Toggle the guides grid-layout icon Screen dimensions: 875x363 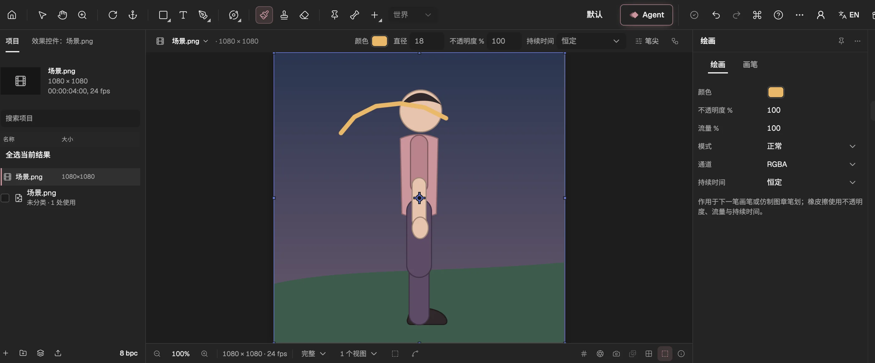tap(648, 353)
